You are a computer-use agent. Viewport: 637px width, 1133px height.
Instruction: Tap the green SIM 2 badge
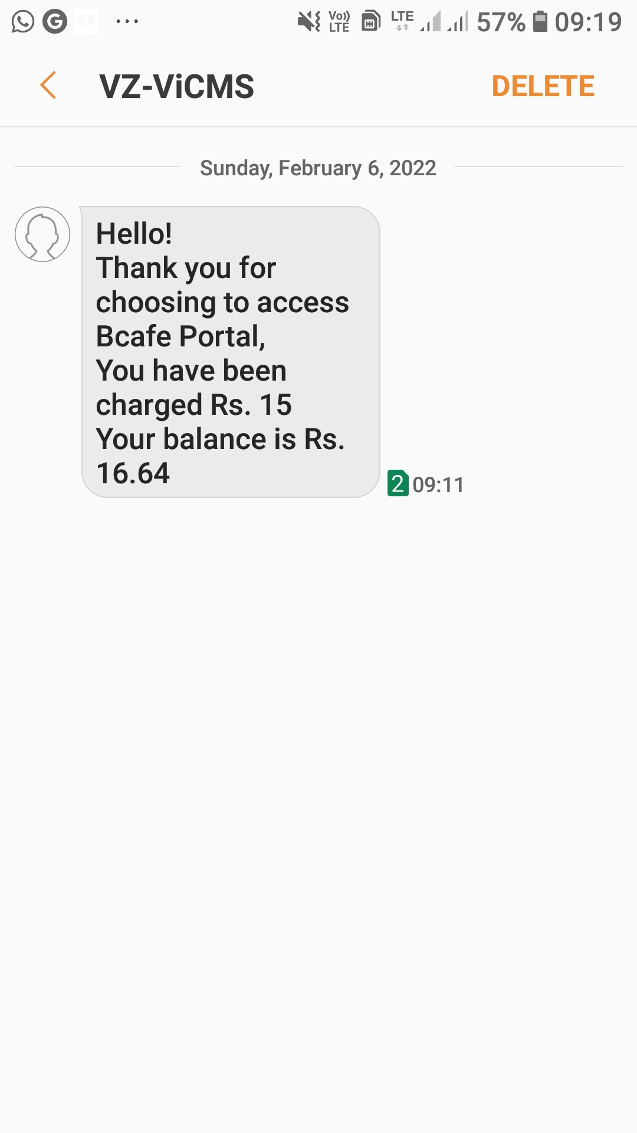coord(398,483)
